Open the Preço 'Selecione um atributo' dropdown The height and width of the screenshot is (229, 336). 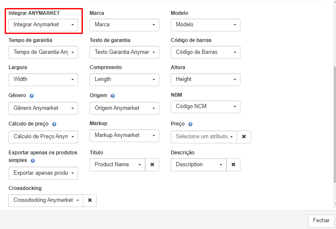click(204, 137)
